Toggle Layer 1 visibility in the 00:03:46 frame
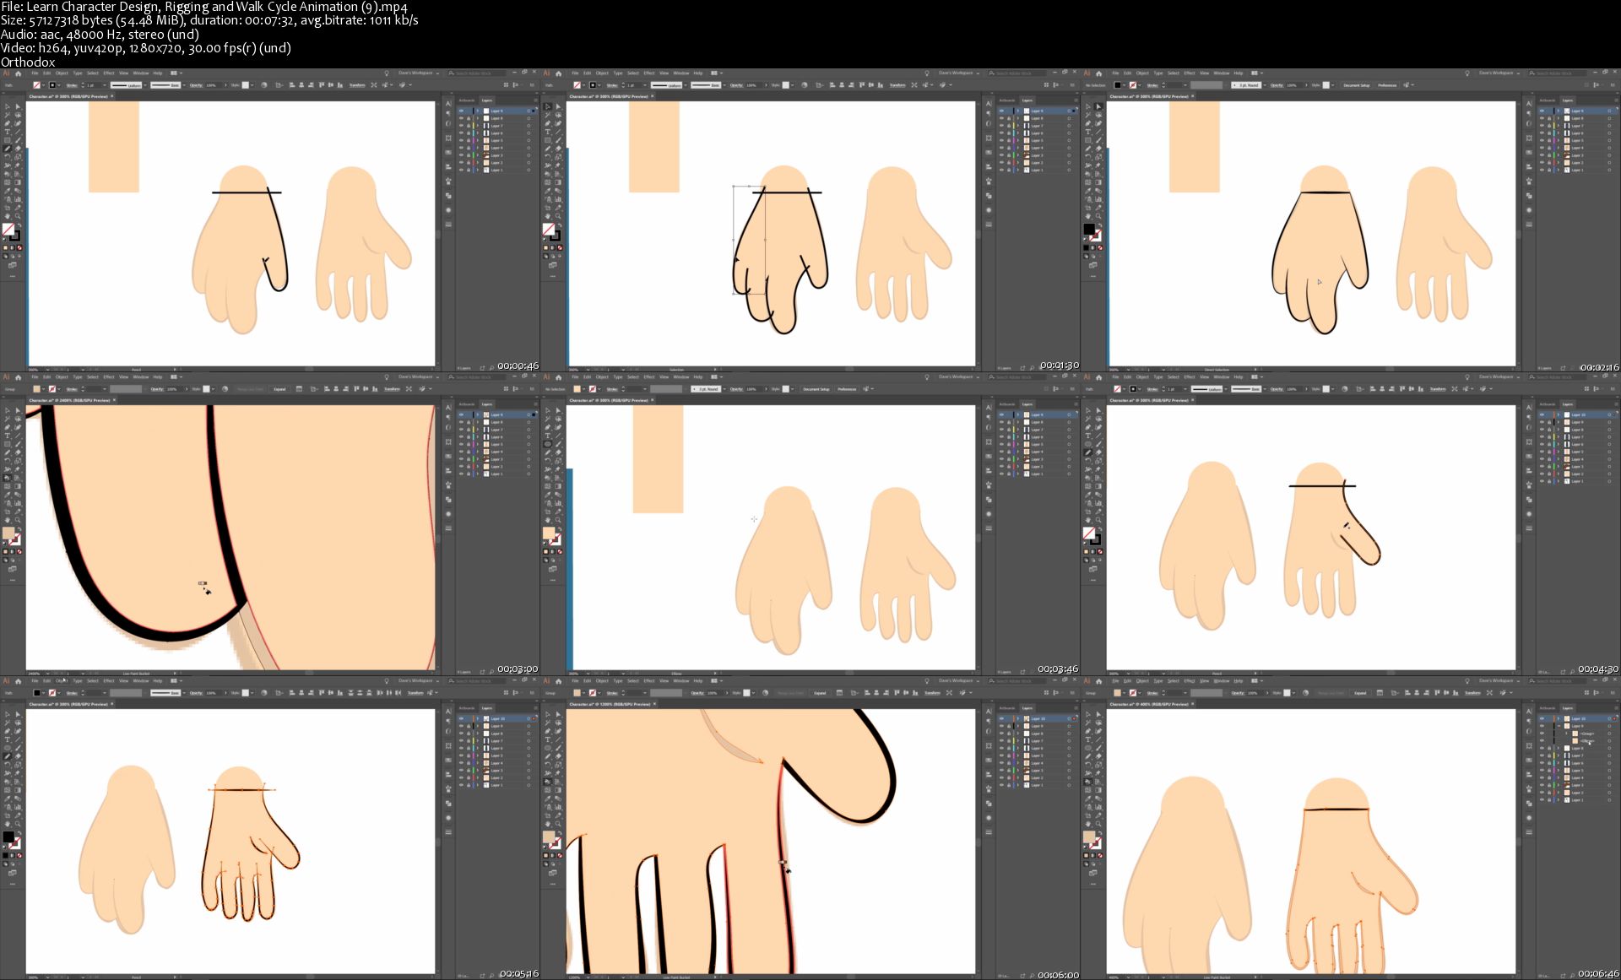 1001,474
